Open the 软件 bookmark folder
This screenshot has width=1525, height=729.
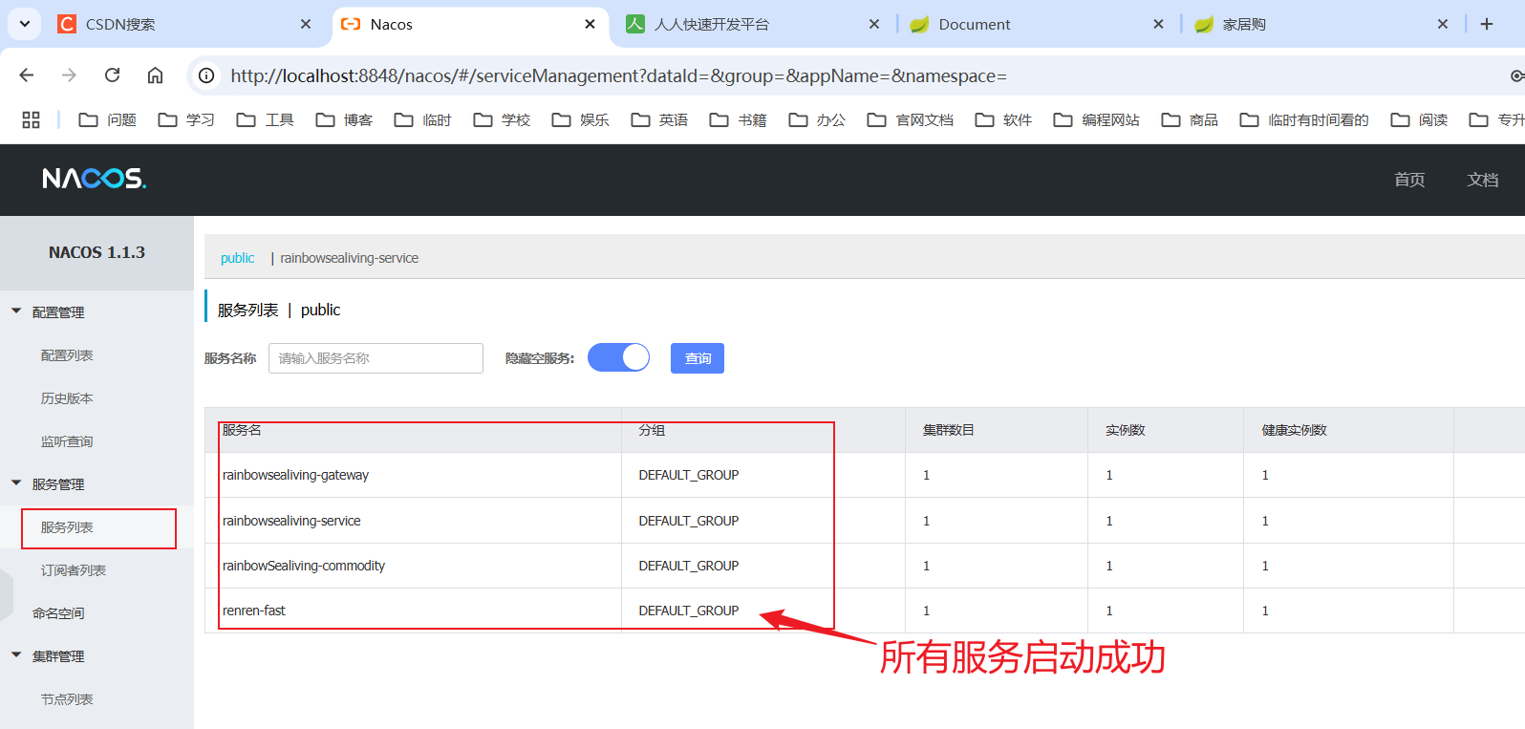tap(1003, 119)
